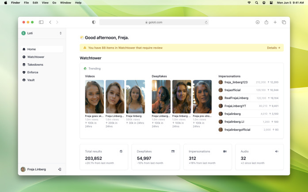Click the Details link in review banner
Viewport: 308px width, 192px height.
point(274,48)
